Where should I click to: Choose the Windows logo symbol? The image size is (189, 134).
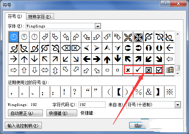[x=170, y=70]
